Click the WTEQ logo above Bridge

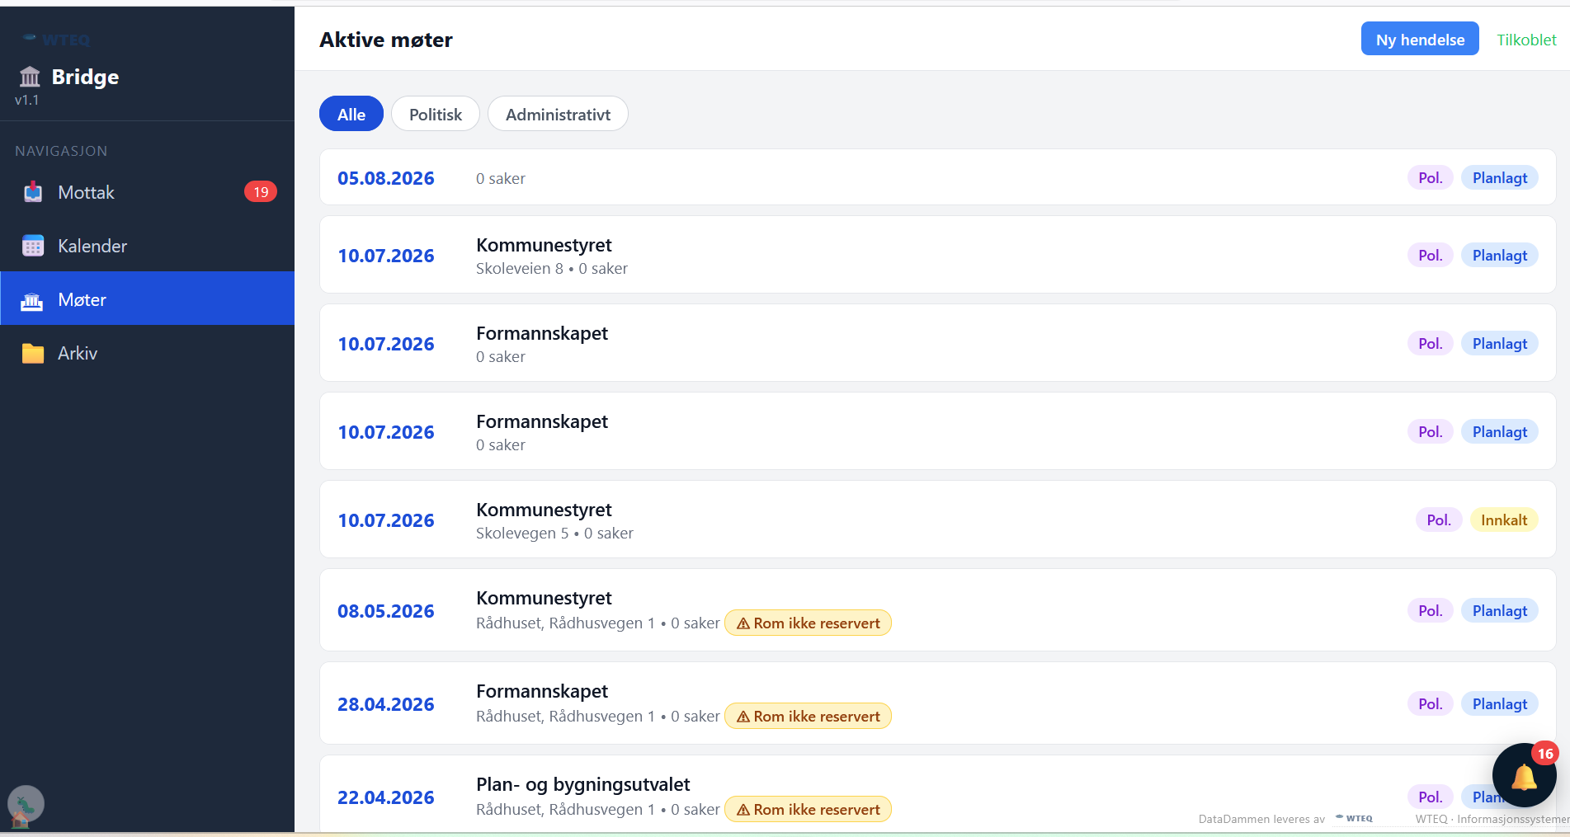[x=56, y=39]
